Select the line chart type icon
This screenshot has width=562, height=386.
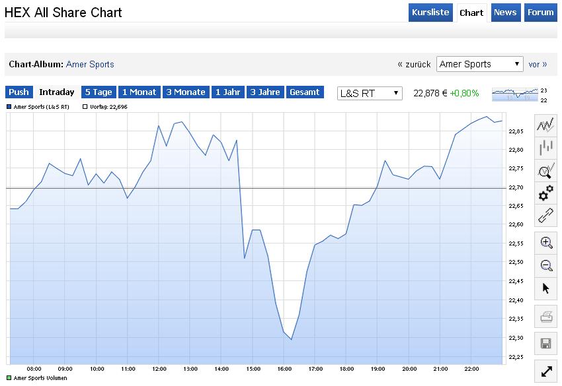pos(546,125)
